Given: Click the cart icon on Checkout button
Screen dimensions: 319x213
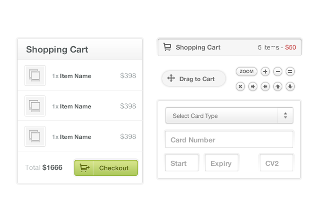Looking at the screenshot, I should [x=85, y=168].
